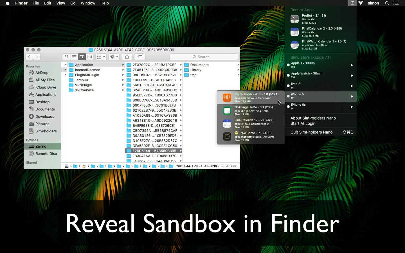Go back in Finder window
The image size is (405, 253).
pyautogui.click(x=29, y=57)
